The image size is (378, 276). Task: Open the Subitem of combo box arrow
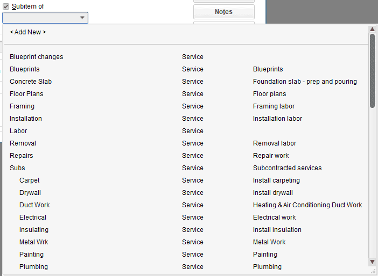coord(82,18)
